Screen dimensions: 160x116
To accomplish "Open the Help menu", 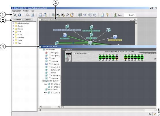I will click(x=33, y=11).
